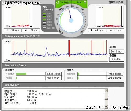Click the download speed graph
131x111 pixels.
pyautogui.click(x=17, y=16)
